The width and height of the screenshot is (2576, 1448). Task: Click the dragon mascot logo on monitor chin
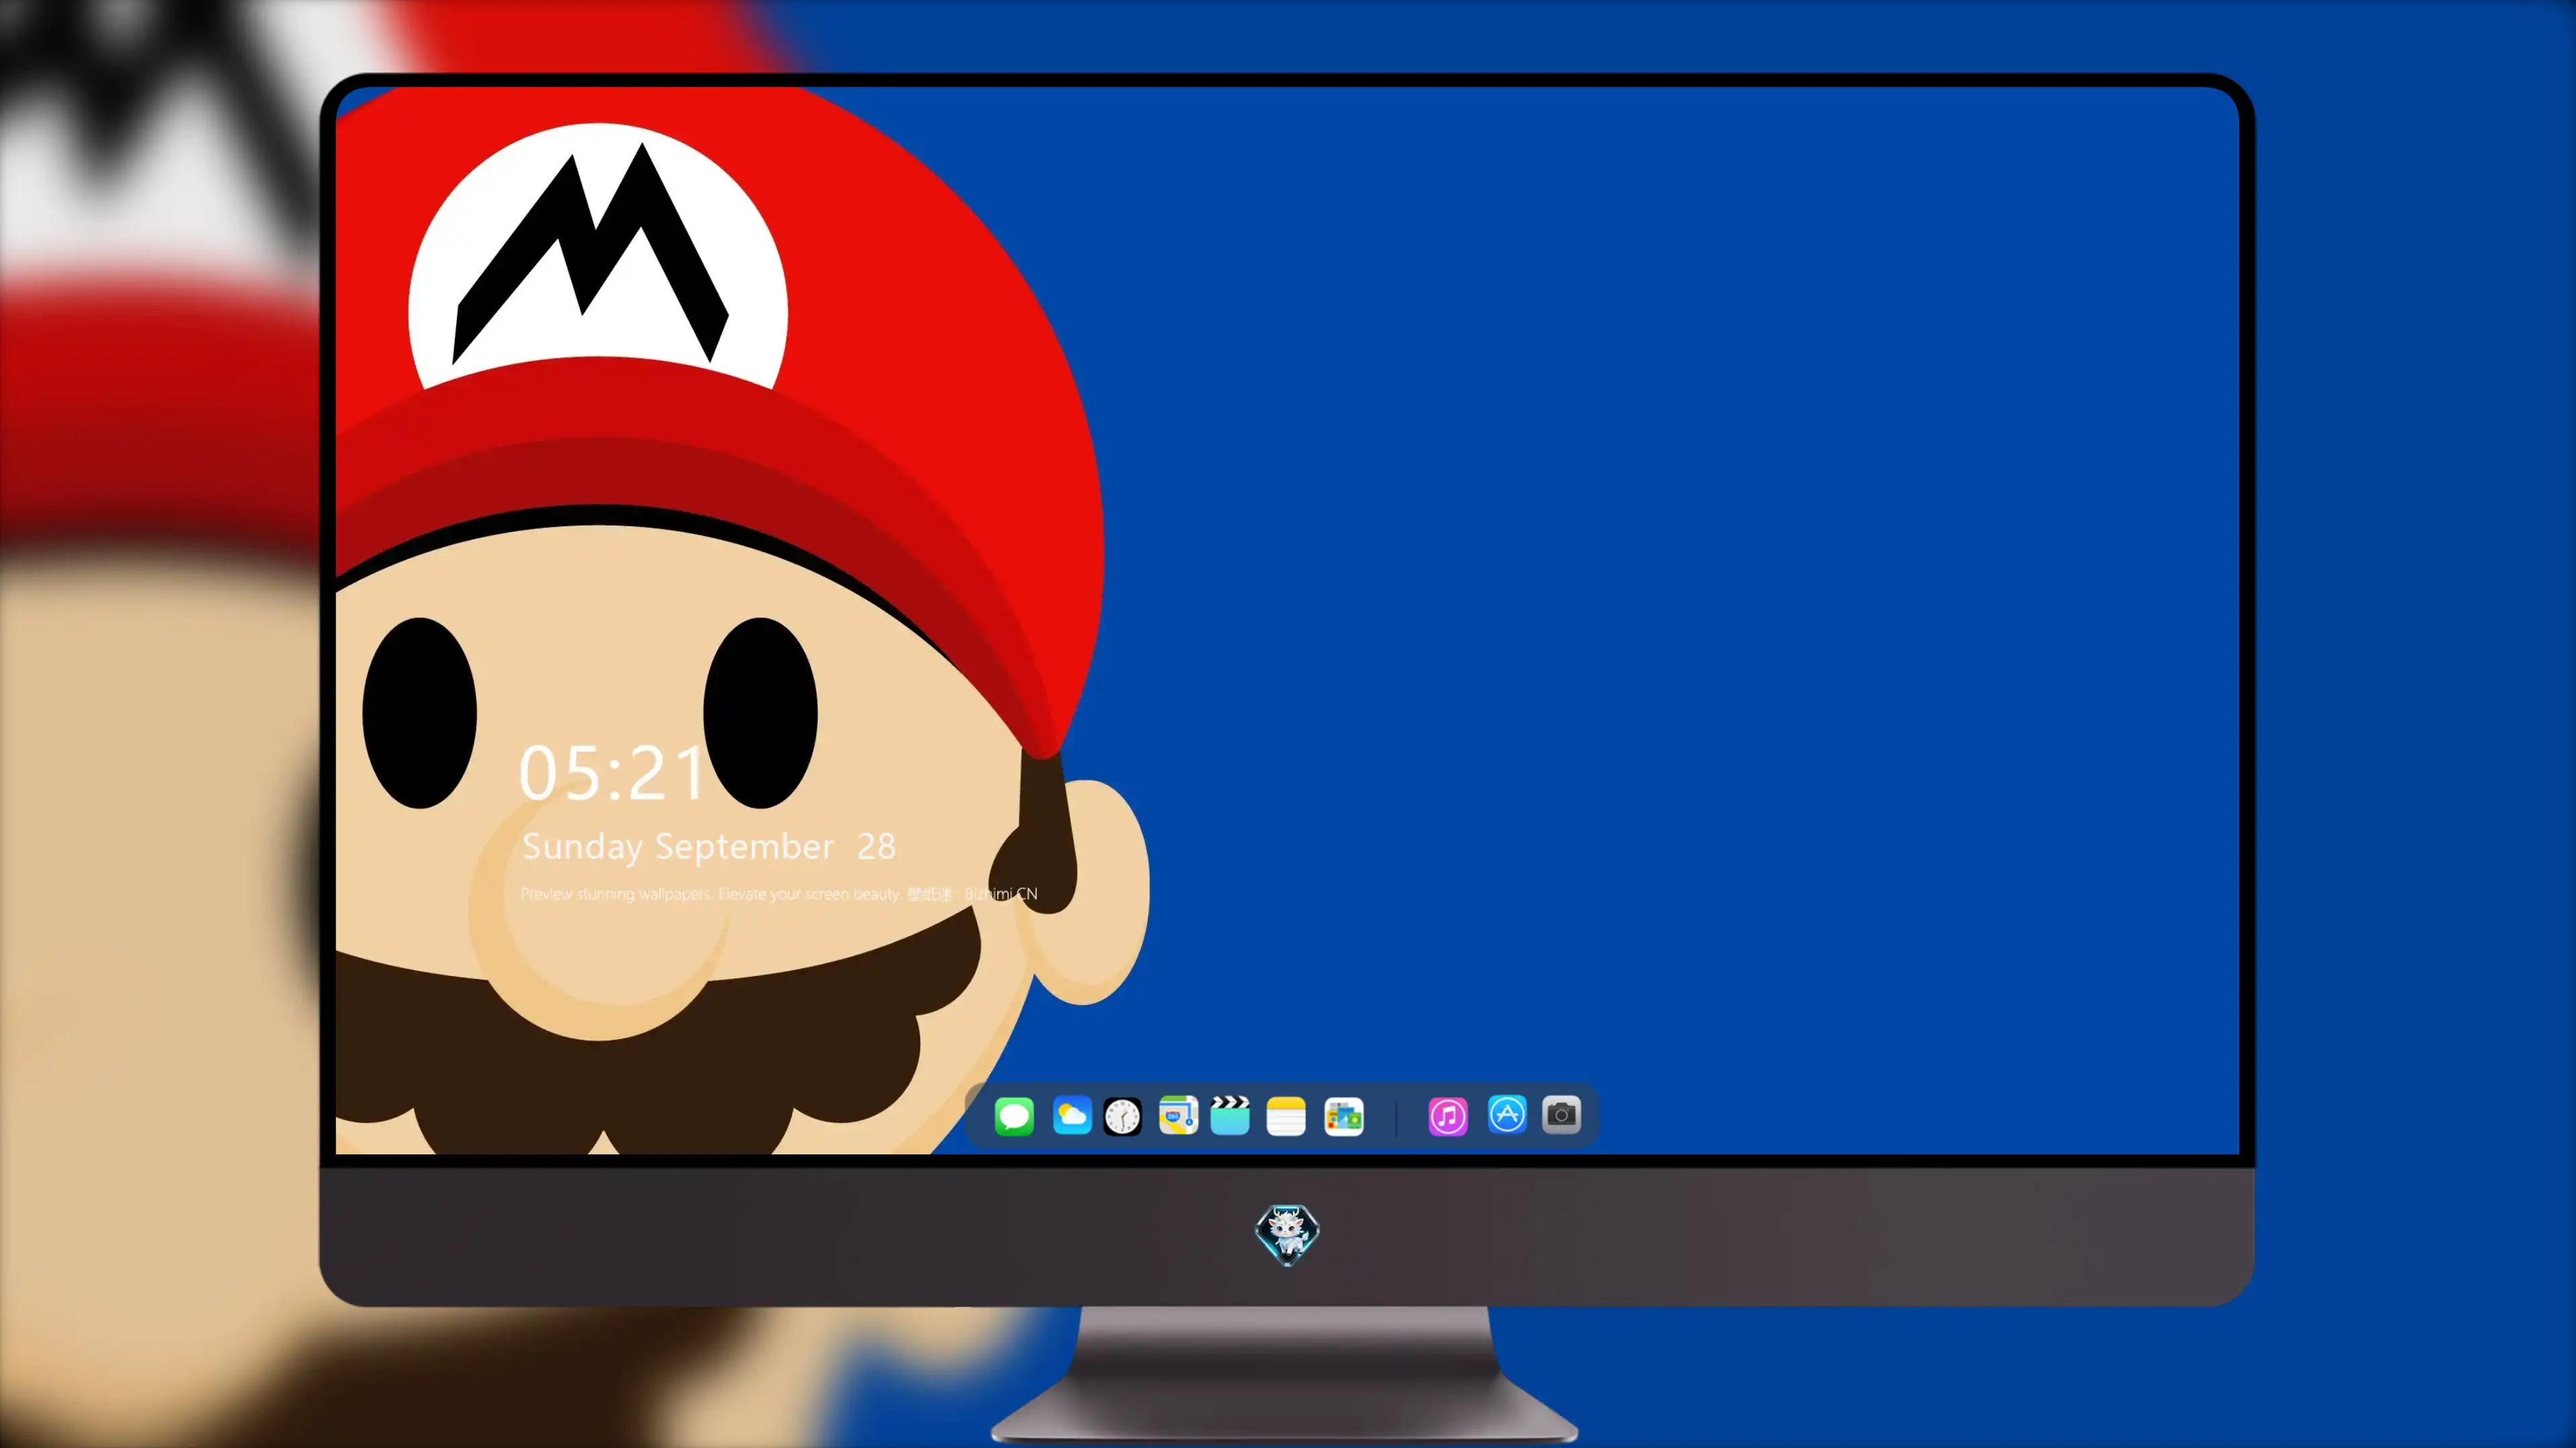1287,1234
